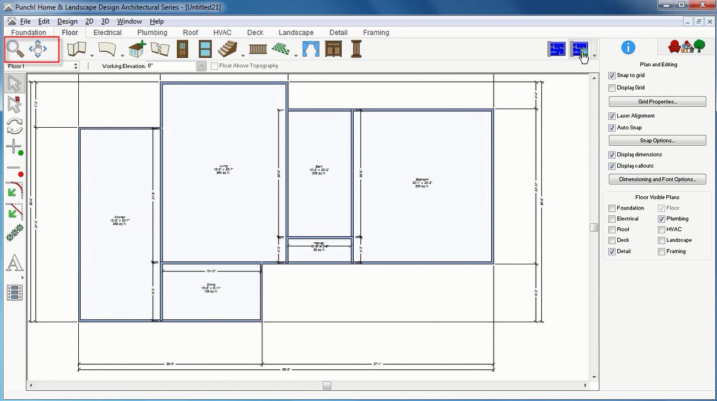
Task: Choose the straight Wall tool
Action: click(x=77, y=49)
